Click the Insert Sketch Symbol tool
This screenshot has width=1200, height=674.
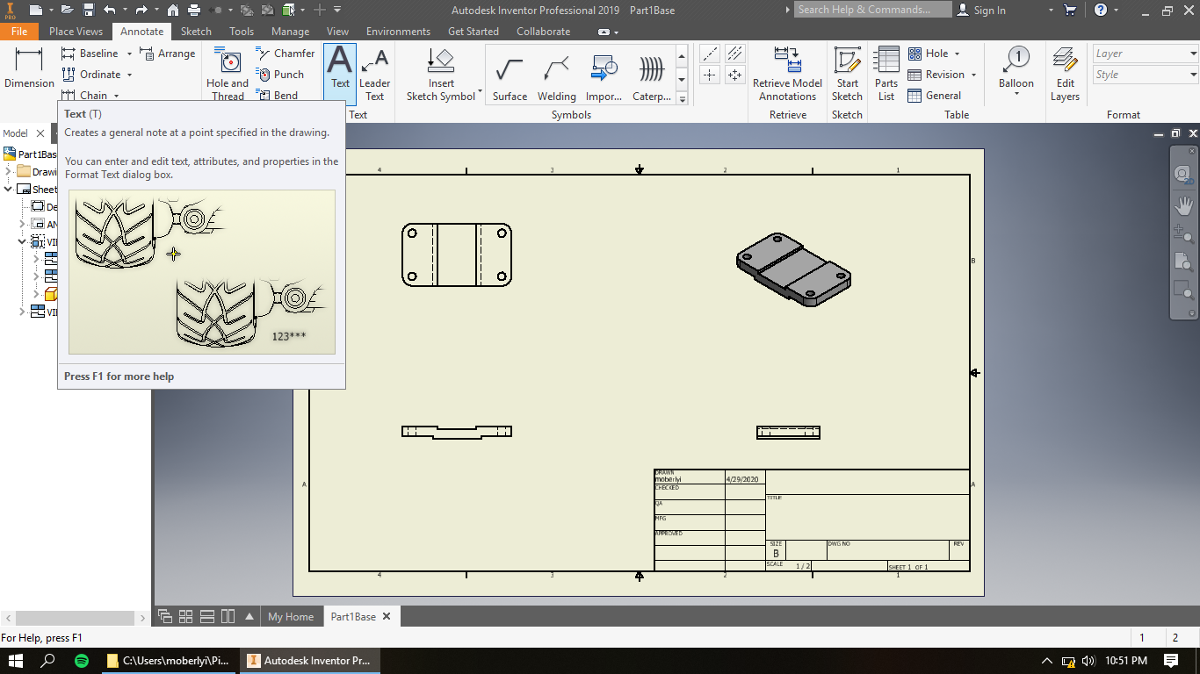point(441,74)
